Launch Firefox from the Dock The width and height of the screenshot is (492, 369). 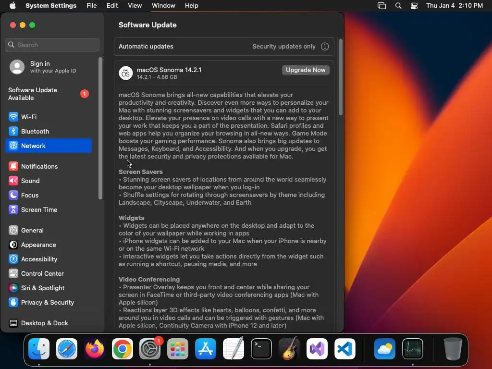[95, 349]
